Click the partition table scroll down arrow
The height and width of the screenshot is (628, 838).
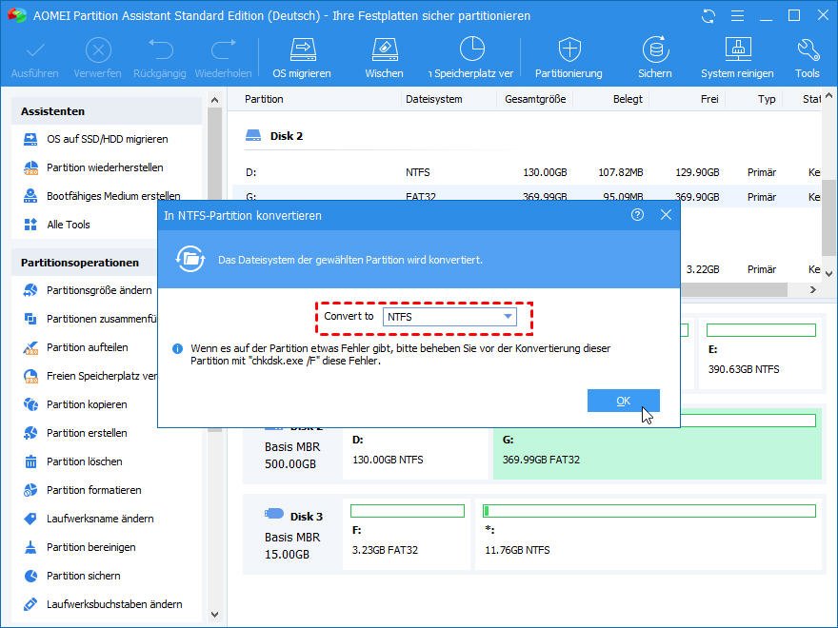(828, 273)
